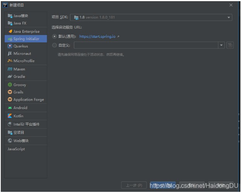Select Grails in the project list

tap(26, 92)
